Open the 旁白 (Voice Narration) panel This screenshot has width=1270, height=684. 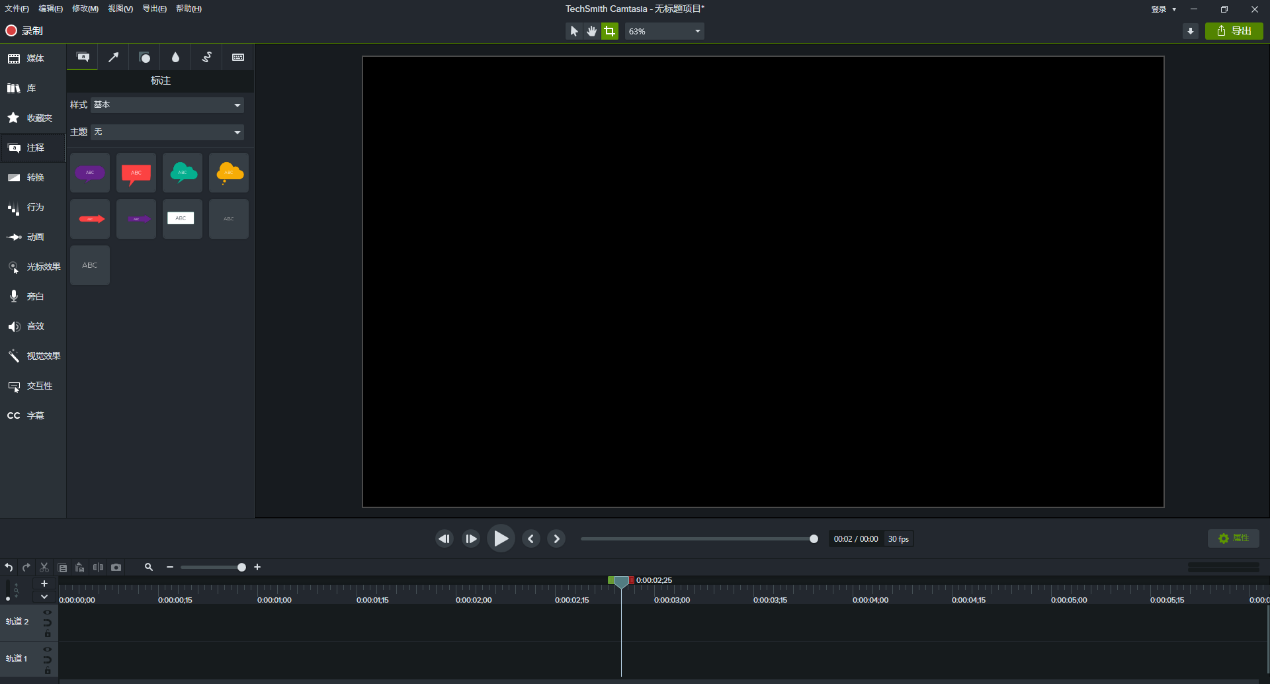point(33,297)
